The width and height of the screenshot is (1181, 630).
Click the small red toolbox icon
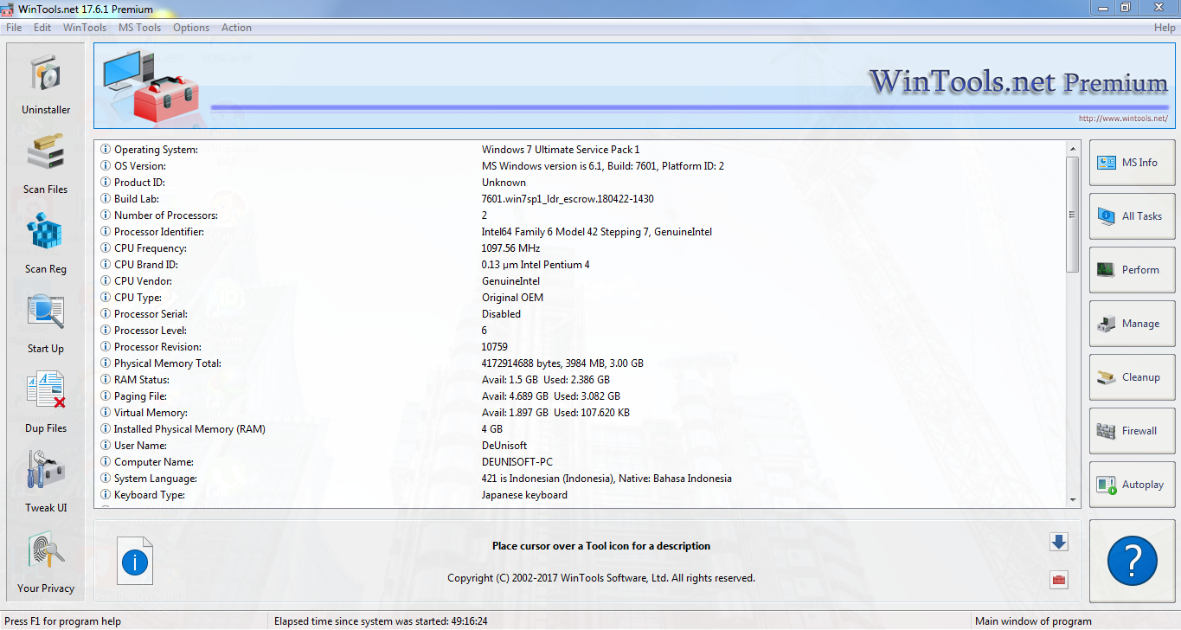click(1059, 579)
